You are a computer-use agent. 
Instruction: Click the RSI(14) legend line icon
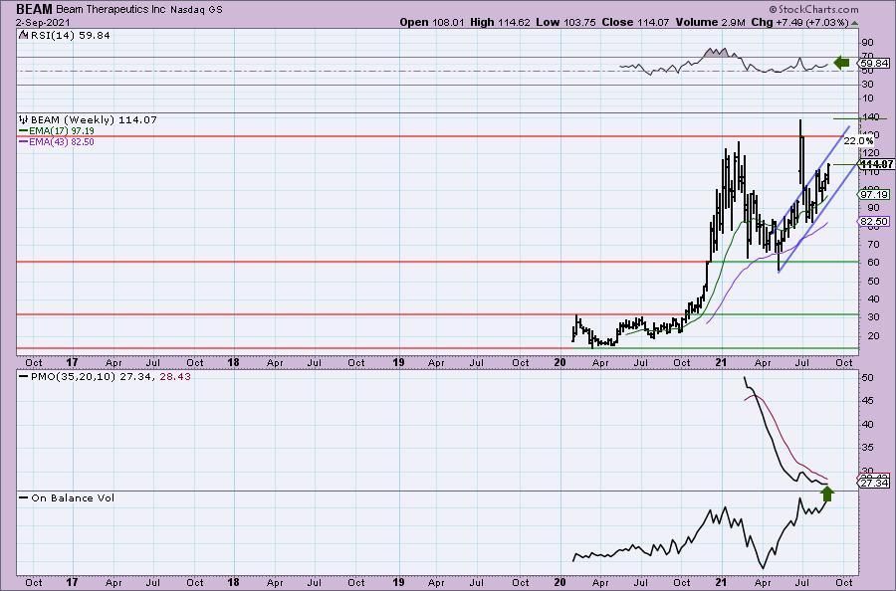pos(23,36)
